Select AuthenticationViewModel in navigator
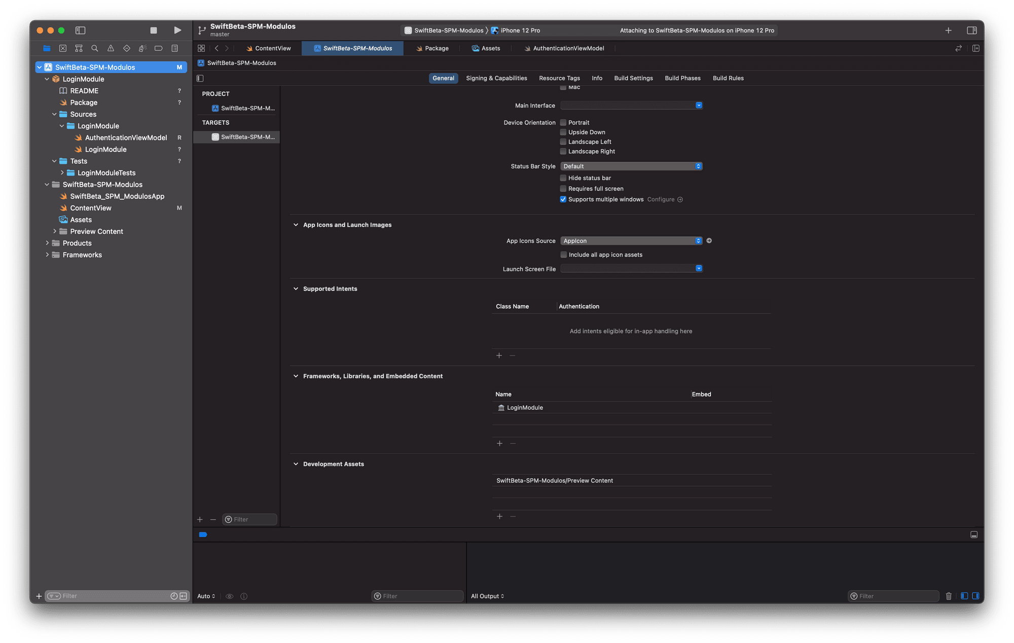 [126, 137]
